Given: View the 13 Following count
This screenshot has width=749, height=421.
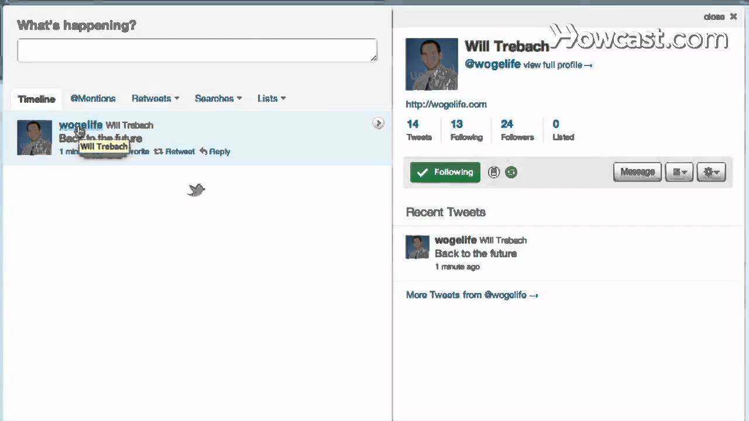Looking at the screenshot, I should tap(466, 130).
